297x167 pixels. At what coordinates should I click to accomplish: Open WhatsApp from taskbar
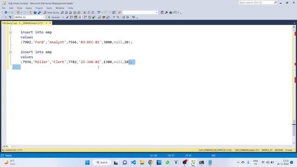tap(168, 162)
